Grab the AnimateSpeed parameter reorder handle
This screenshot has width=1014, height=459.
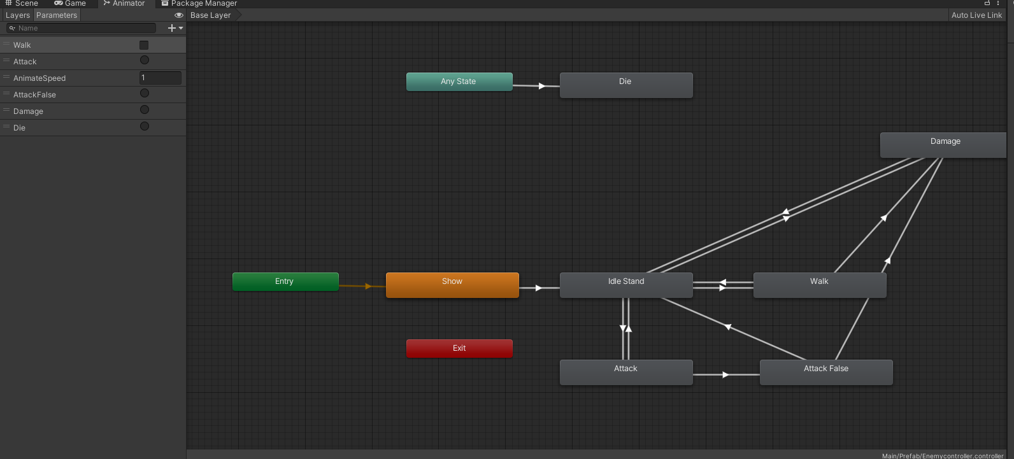[x=6, y=76]
